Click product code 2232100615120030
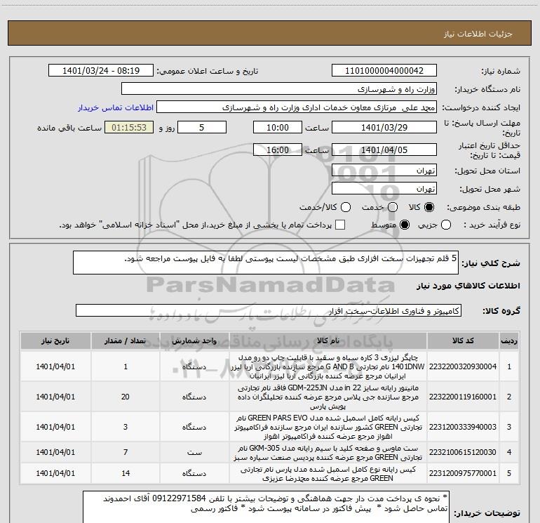The height and width of the screenshot is (523, 540). coord(463,452)
